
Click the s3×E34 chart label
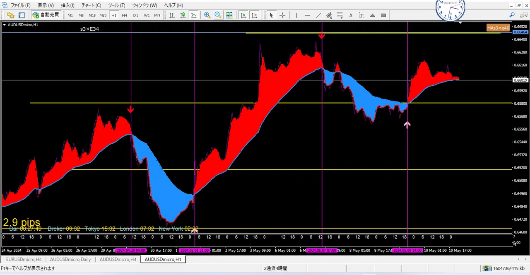click(89, 29)
